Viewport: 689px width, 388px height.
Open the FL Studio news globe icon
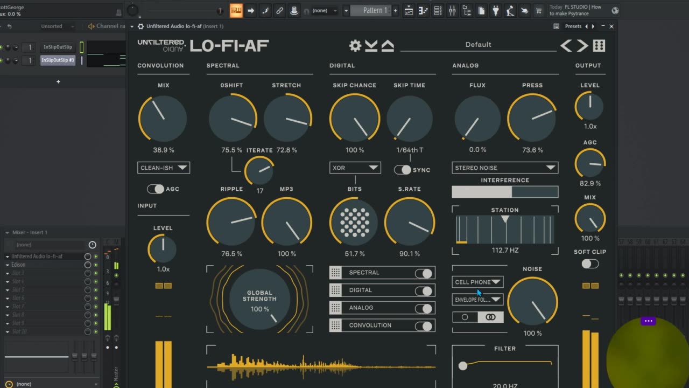click(615, 10)
